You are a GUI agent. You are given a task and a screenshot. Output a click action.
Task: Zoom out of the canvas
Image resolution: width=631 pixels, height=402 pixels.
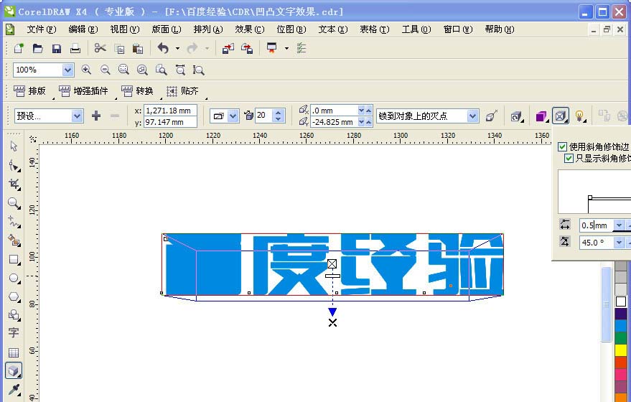click(105, 70)
